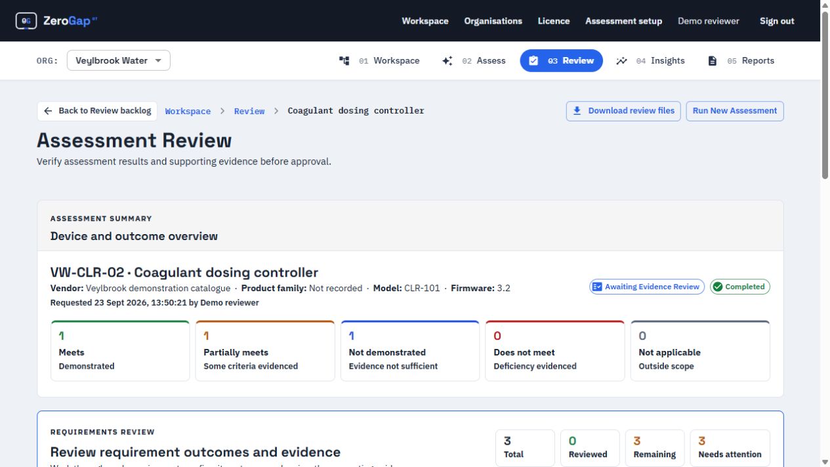The height and width of the screenshot is (467, 830).
Task: Select the Not applicable outcome card
Action: 700,351
